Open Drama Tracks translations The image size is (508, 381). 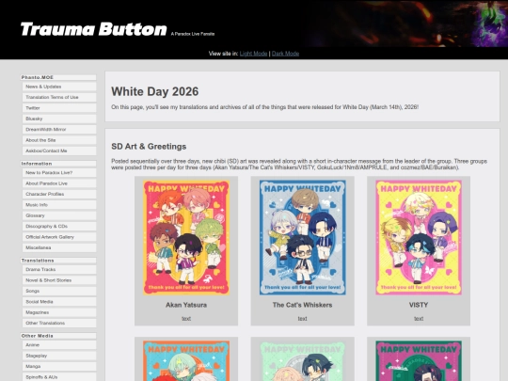59,270
